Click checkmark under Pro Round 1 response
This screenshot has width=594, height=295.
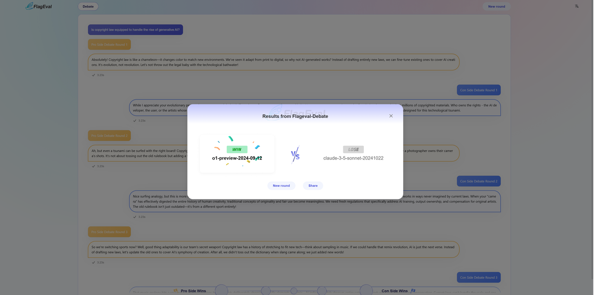(x=93, y=75)
